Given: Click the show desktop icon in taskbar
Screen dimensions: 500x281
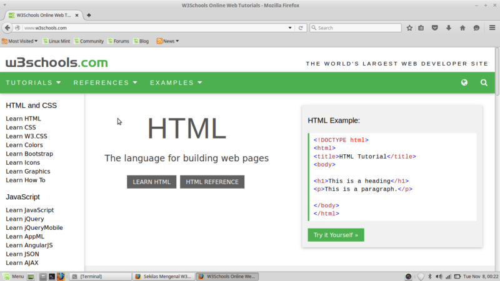Looking at the screenshot, I should point(31,277).
